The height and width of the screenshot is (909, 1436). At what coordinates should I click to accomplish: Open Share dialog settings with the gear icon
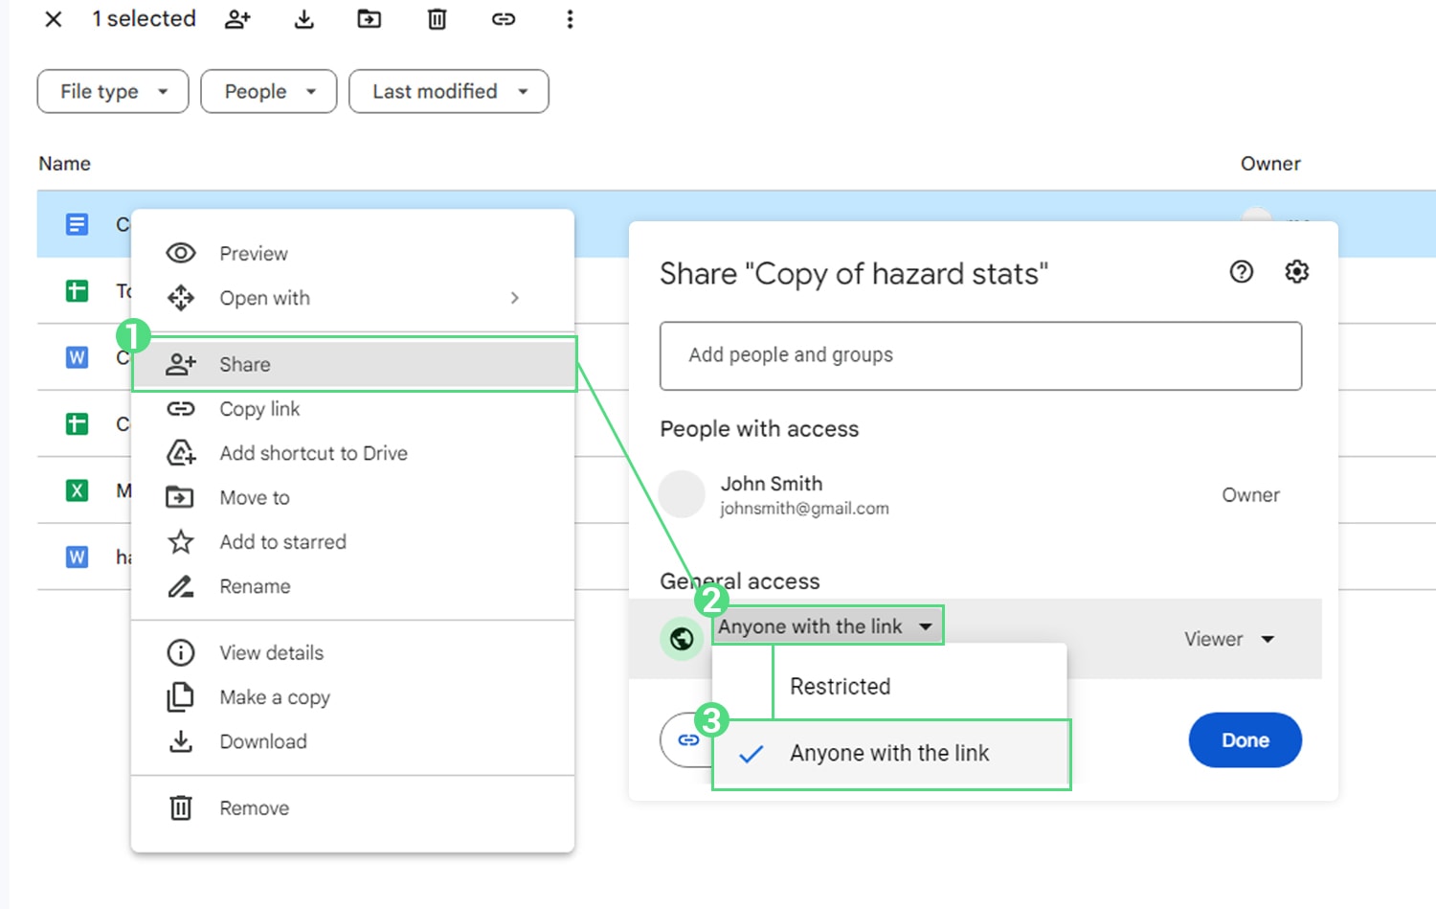tap(1296, 272)
